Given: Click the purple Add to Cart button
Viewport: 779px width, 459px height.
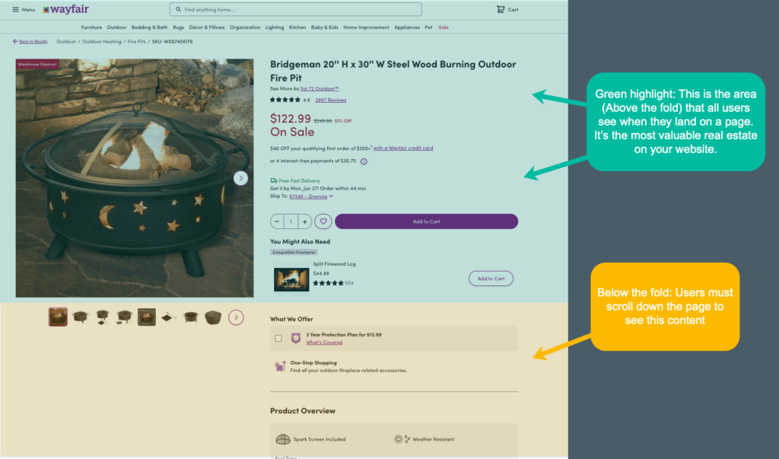Looking at the screenshot, I should 426,222.
